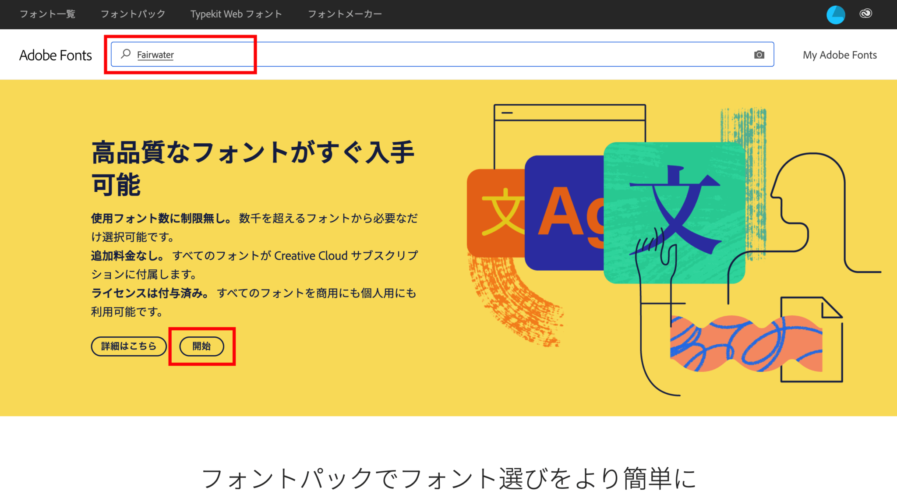Open フォントメーカー from the top navigation
Image resolution: width=897 pixels, height=491 pixels.
tap(345, 14)
